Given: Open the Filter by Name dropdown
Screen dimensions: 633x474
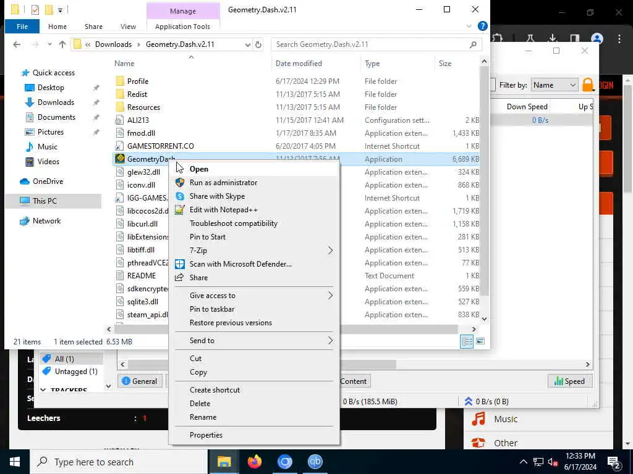Looking at the screenshot, I should pos(554,85).
